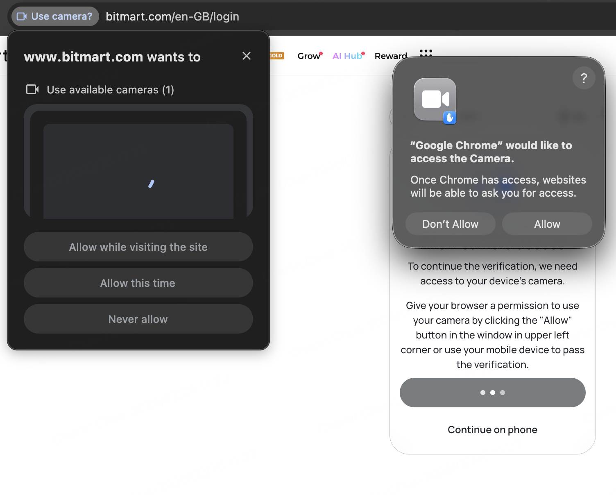
Task: Choose "Allow while visiting the site"
Action: point(138,247)
